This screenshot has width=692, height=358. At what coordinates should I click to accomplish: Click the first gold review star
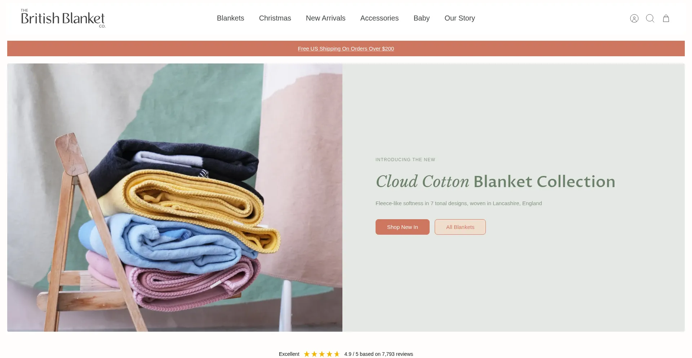pyautogui.click(x=307, y=354)
